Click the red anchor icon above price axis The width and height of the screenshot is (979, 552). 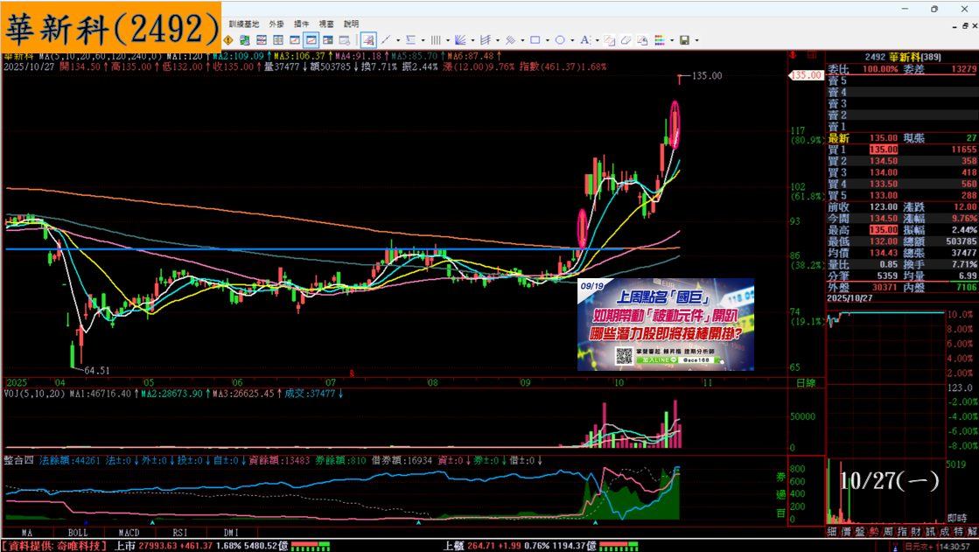(x=793, y=56)
